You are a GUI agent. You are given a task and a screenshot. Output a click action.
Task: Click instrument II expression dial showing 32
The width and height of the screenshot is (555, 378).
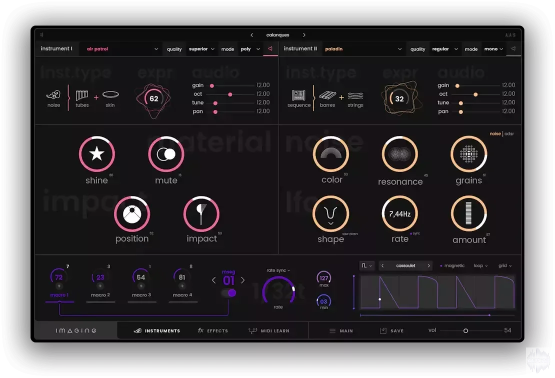click(399, 98)
